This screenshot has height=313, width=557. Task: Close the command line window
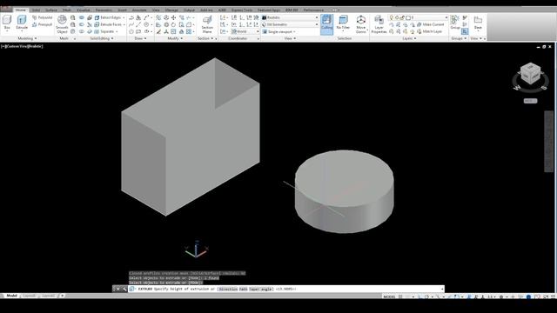[x=118, y=290]
